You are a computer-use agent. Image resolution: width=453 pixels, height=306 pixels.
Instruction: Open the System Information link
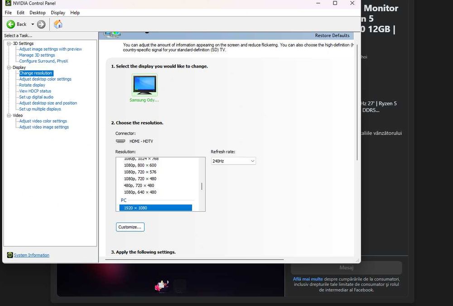pos(32,255)
